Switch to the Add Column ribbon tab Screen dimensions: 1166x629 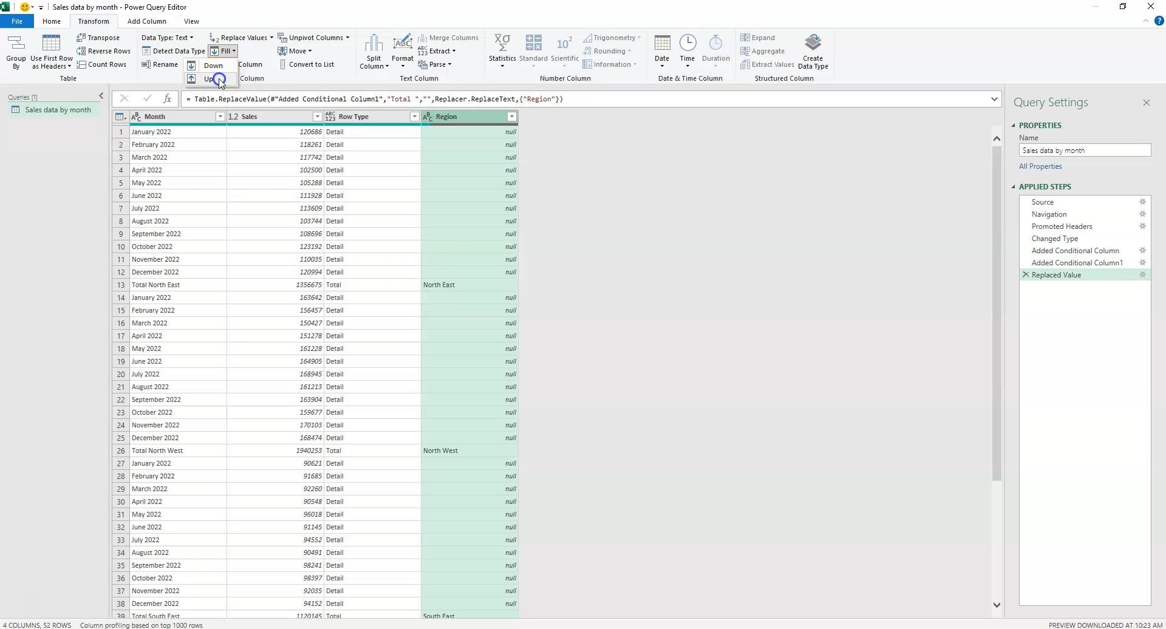click(x=146, y=21)
